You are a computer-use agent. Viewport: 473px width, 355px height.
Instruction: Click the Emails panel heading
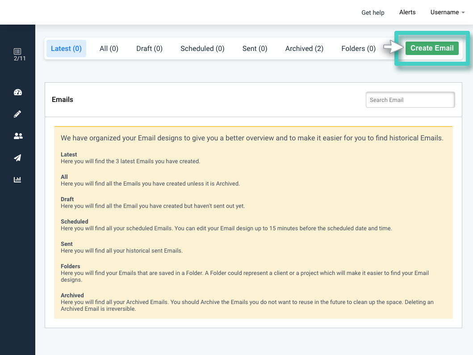(x=63, y=100)
